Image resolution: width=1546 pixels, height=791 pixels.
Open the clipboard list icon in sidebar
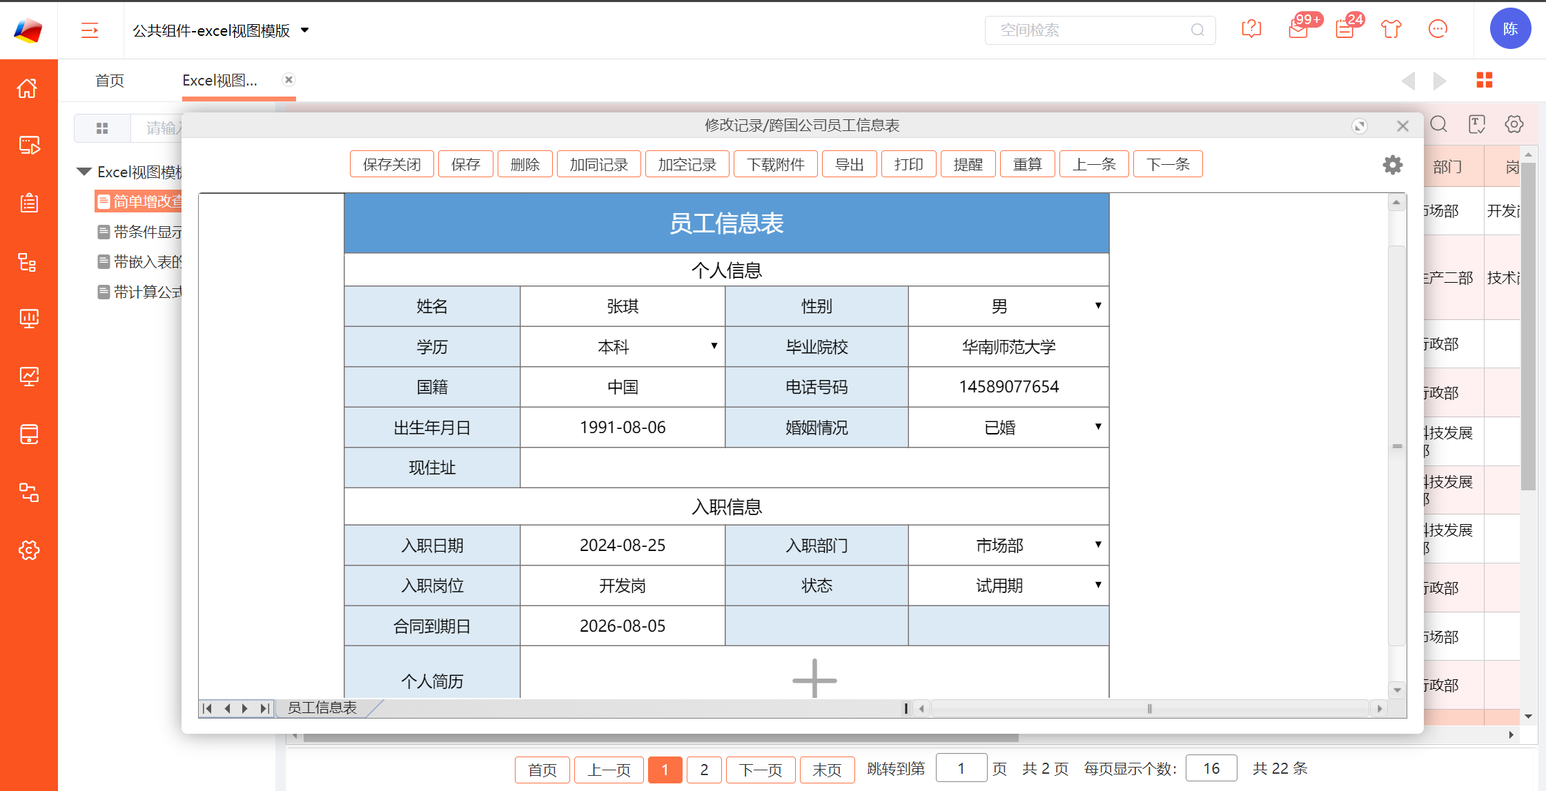(x=28, y=203)
